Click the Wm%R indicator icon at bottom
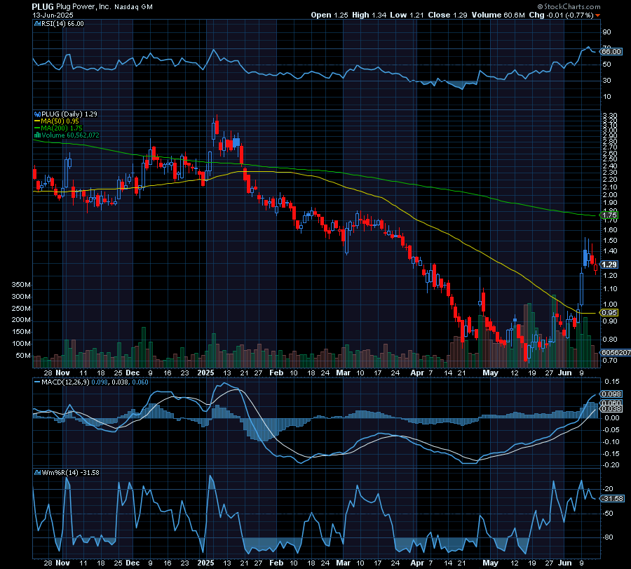Viewport: 631px width, 569px height. (x=36, y=473)
